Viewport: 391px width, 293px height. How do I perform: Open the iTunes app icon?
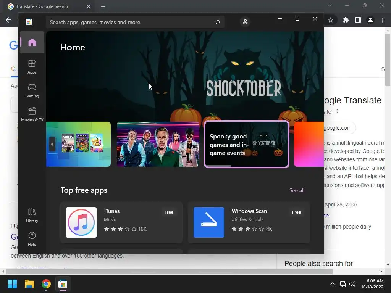coord(81,222)
